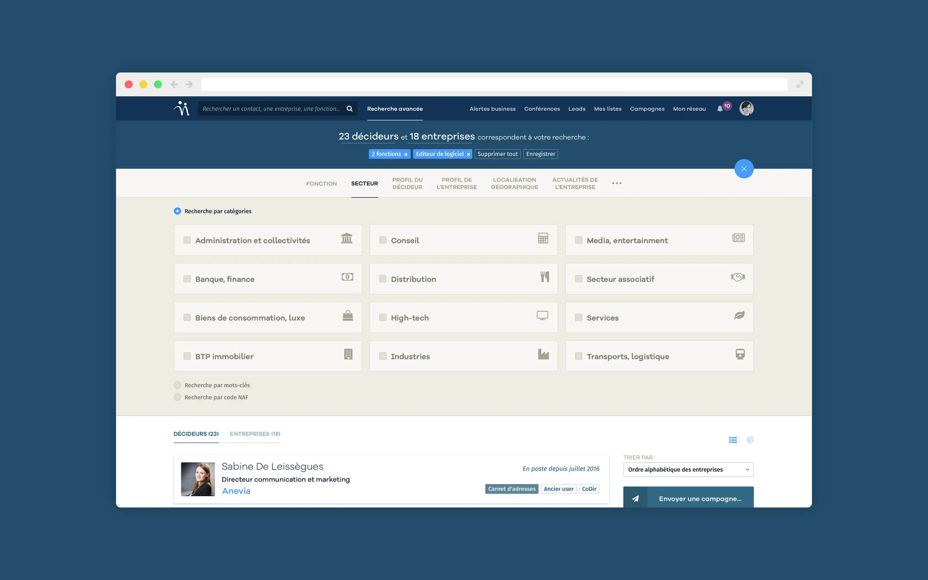Remove the 2 fonctions filter tag
The image size is (928, 580).
point(405,154)
